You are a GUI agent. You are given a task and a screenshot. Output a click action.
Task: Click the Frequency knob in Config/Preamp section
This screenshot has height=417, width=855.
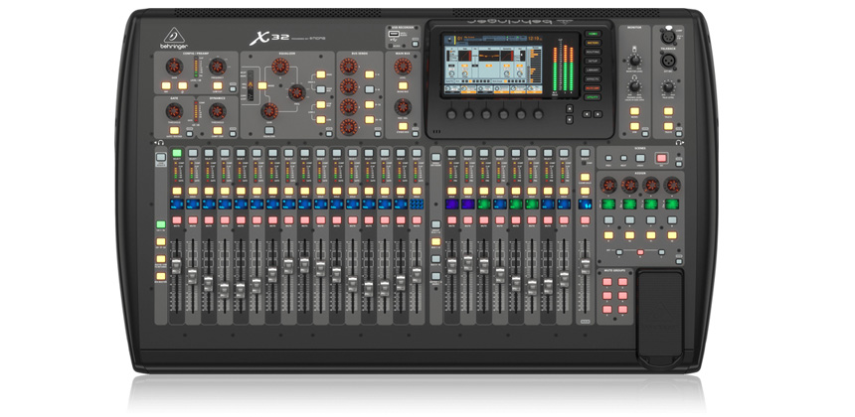click(217, 67)
